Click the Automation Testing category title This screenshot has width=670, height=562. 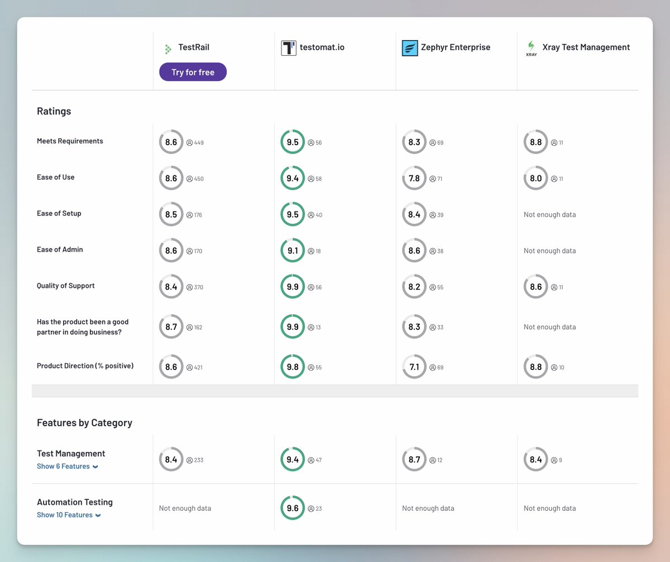click(75, 502)
